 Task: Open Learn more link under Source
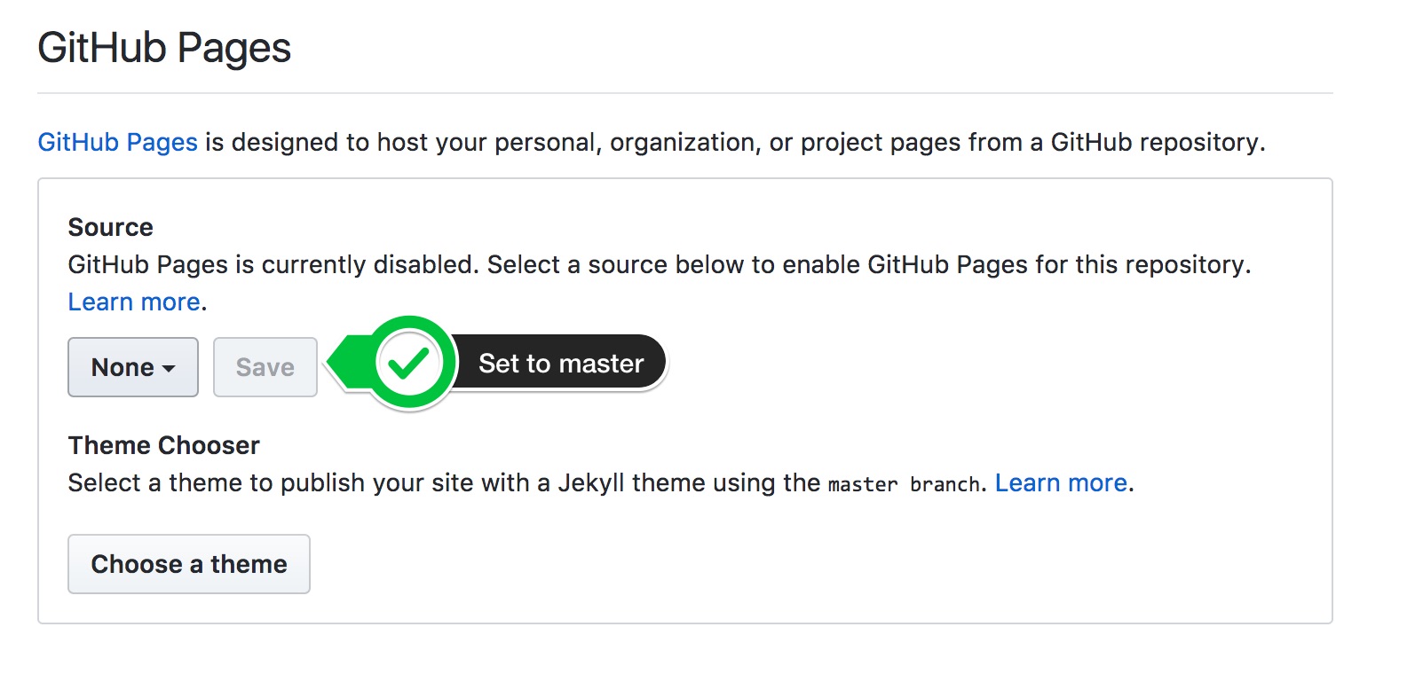pos(134,302)
